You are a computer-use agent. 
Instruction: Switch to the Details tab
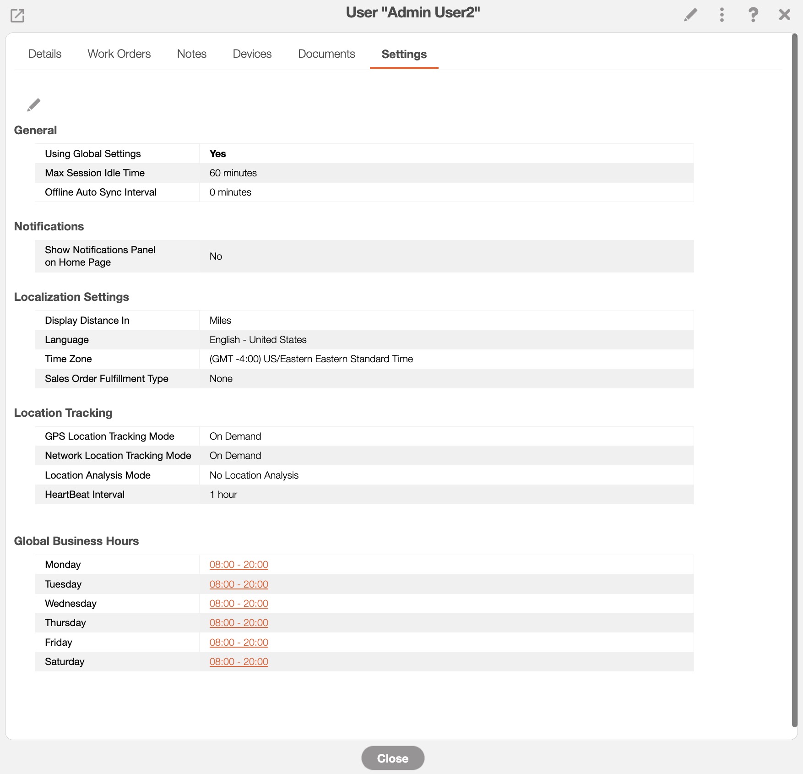click(45, 54)
